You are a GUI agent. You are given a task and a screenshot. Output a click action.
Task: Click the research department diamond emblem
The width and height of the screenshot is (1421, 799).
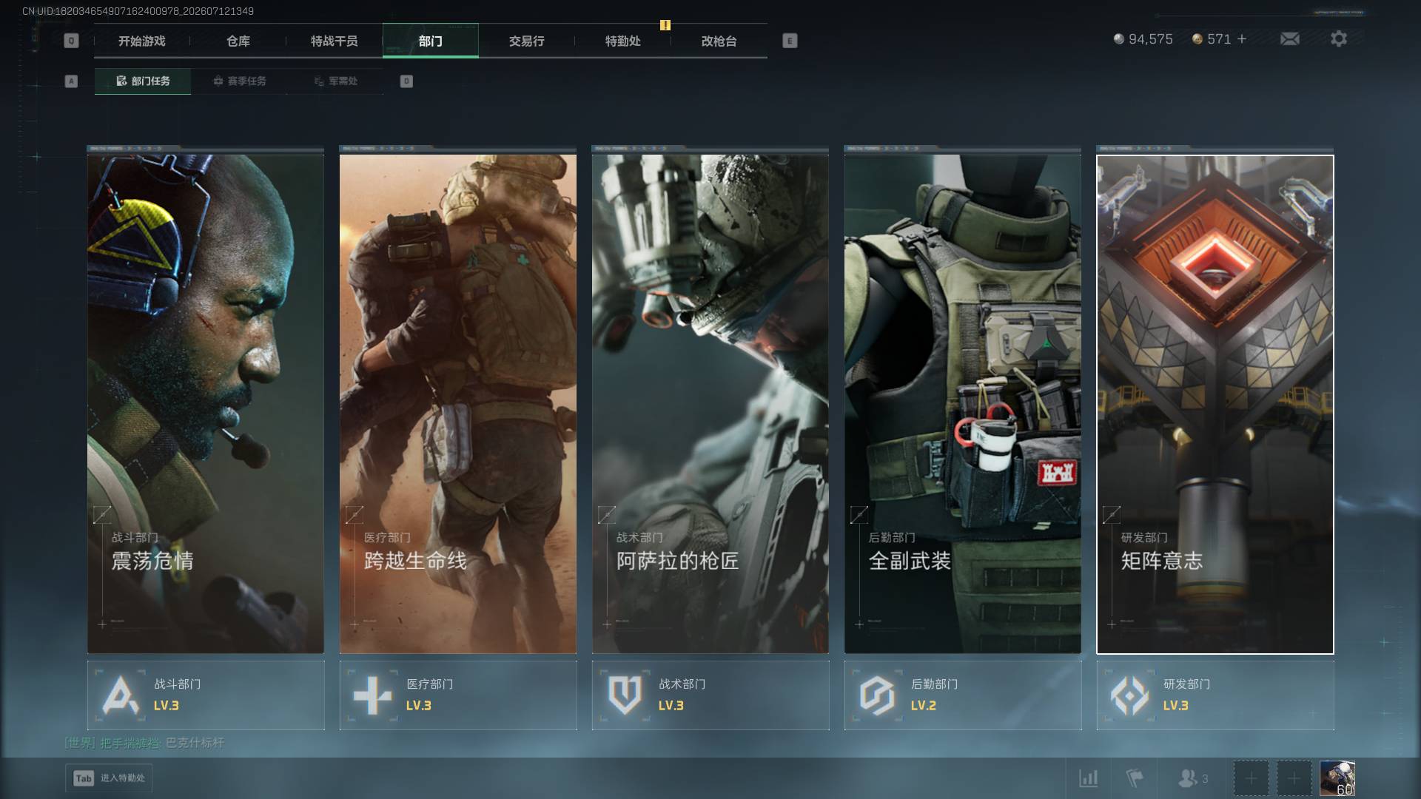pyautogui.click(x=1129, y=695)
